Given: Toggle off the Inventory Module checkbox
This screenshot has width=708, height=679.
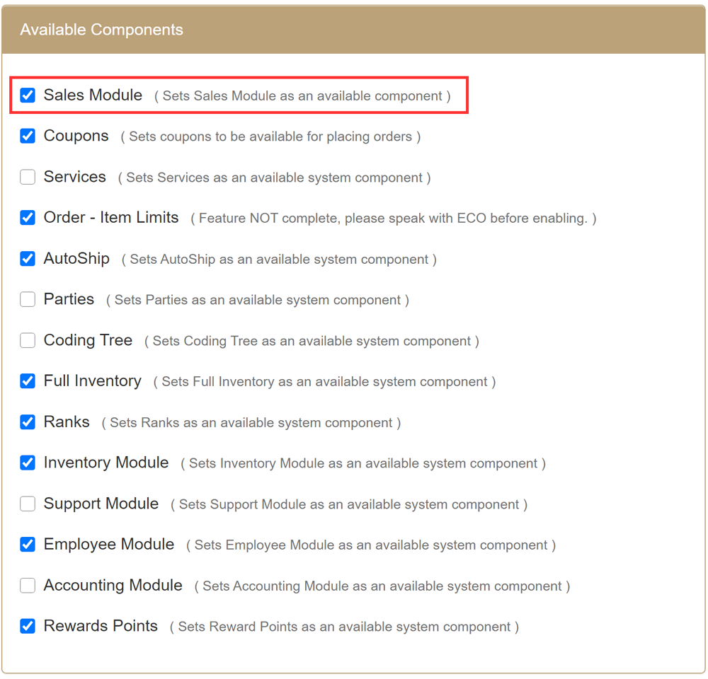Looking at the screenshot, I should click(x=28, y=463).
